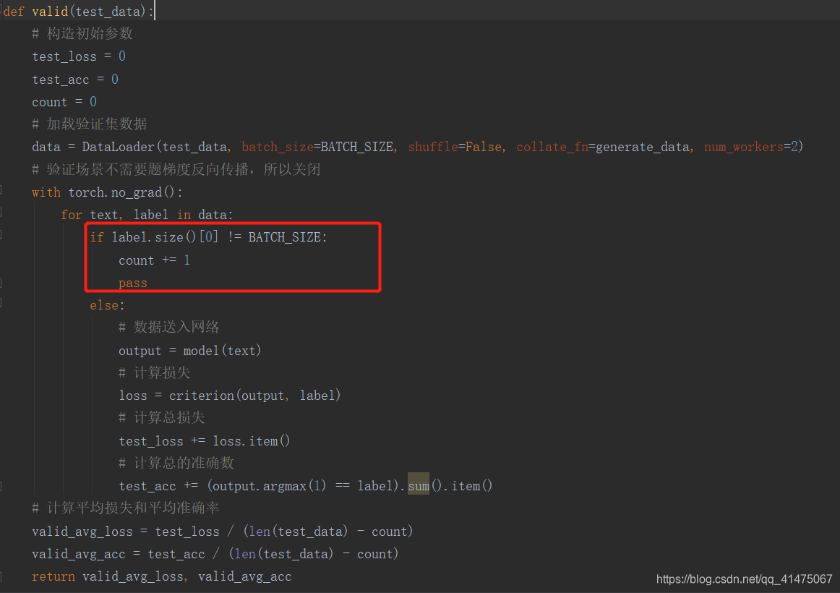Image resolution: width=840 pixels, height=593 pixels.
Task: Select the valid_avg_acc variable
Action: tap(78, 553)
